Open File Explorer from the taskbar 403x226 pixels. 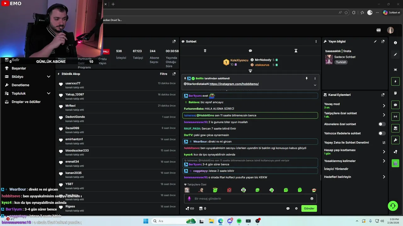pos(211,221)
